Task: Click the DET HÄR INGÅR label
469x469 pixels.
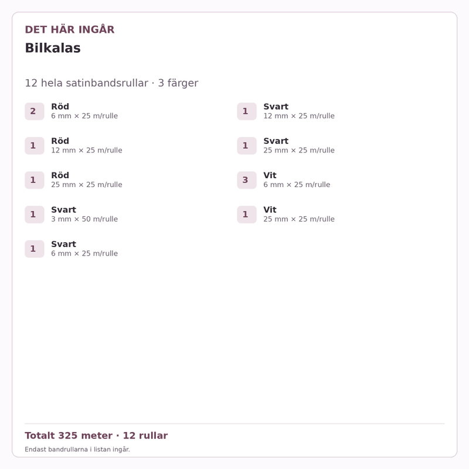Action: (x=70, y=29)
